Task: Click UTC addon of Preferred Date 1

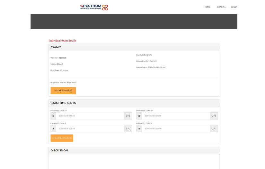Action: point(128,116)
